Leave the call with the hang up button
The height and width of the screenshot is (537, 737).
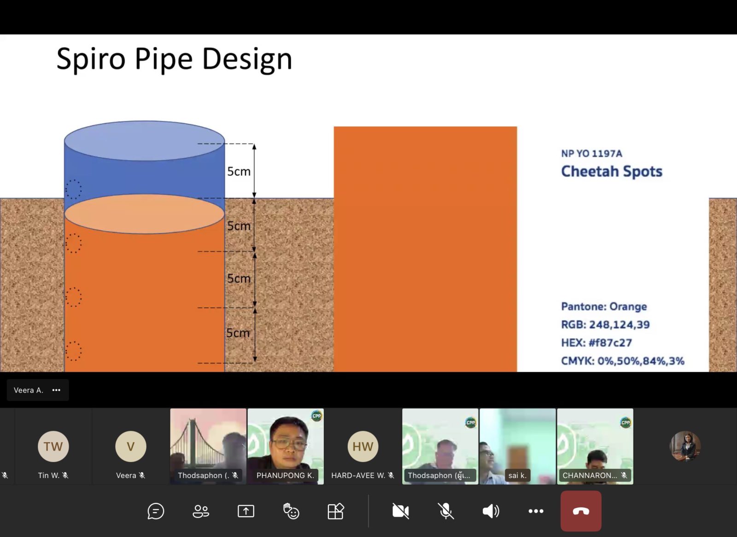coord(581,511)
